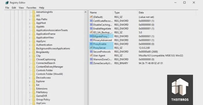This screenshot has height=105, width=203.
Task: Select the ApplicationView key
Action: click(x=45, y=38)
